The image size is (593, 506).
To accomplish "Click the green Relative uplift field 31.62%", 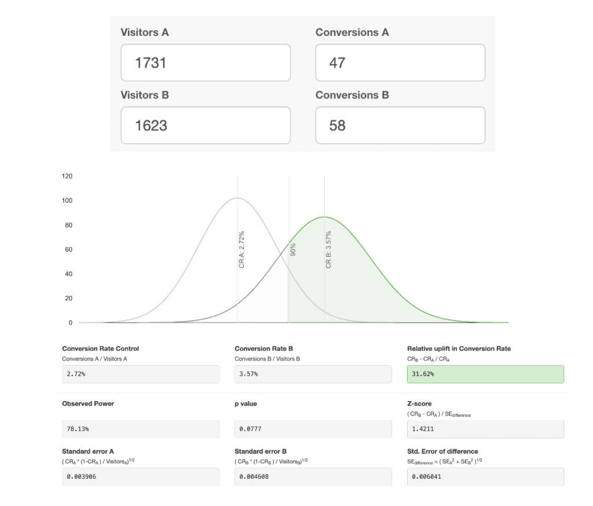I will click(485, 374).
